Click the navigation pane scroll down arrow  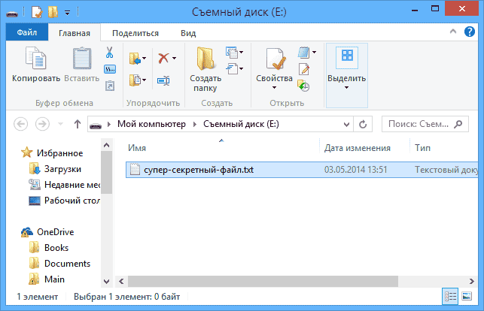[106, 282]
